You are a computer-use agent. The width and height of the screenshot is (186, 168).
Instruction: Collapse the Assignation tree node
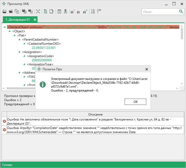click(20, 52)
